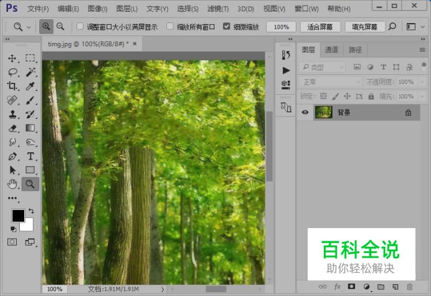Select the Path Selection tool

coord(12,170)
